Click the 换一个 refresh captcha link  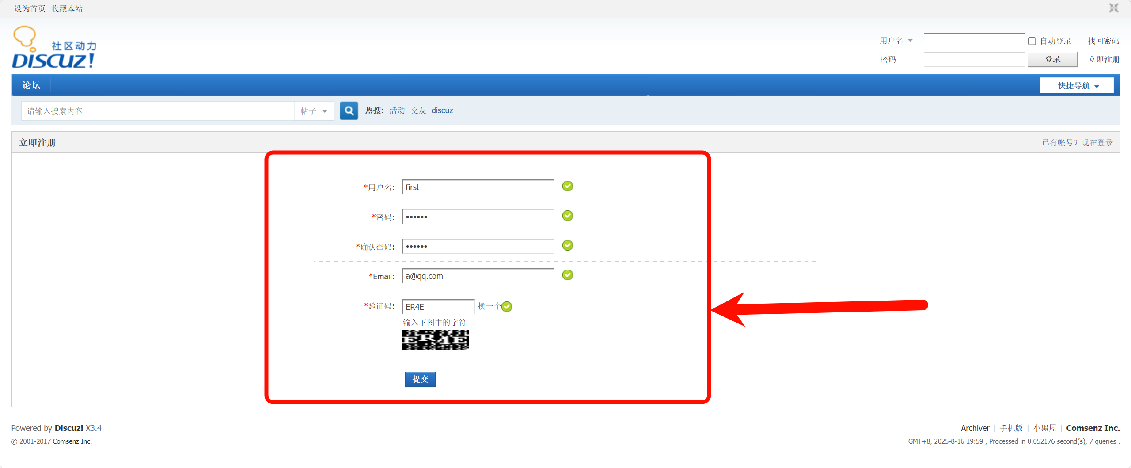[489, 306]
